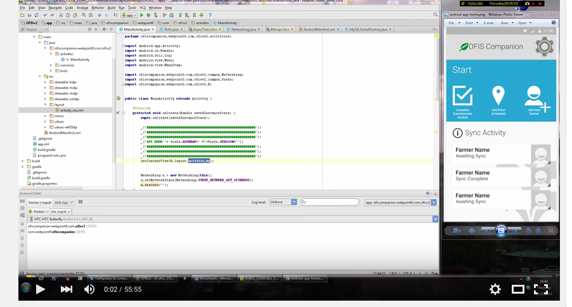Screen dimensions: 572x307
Task: Click the Complete Questionnaire checkmark icon
Action: pos(462,96)
